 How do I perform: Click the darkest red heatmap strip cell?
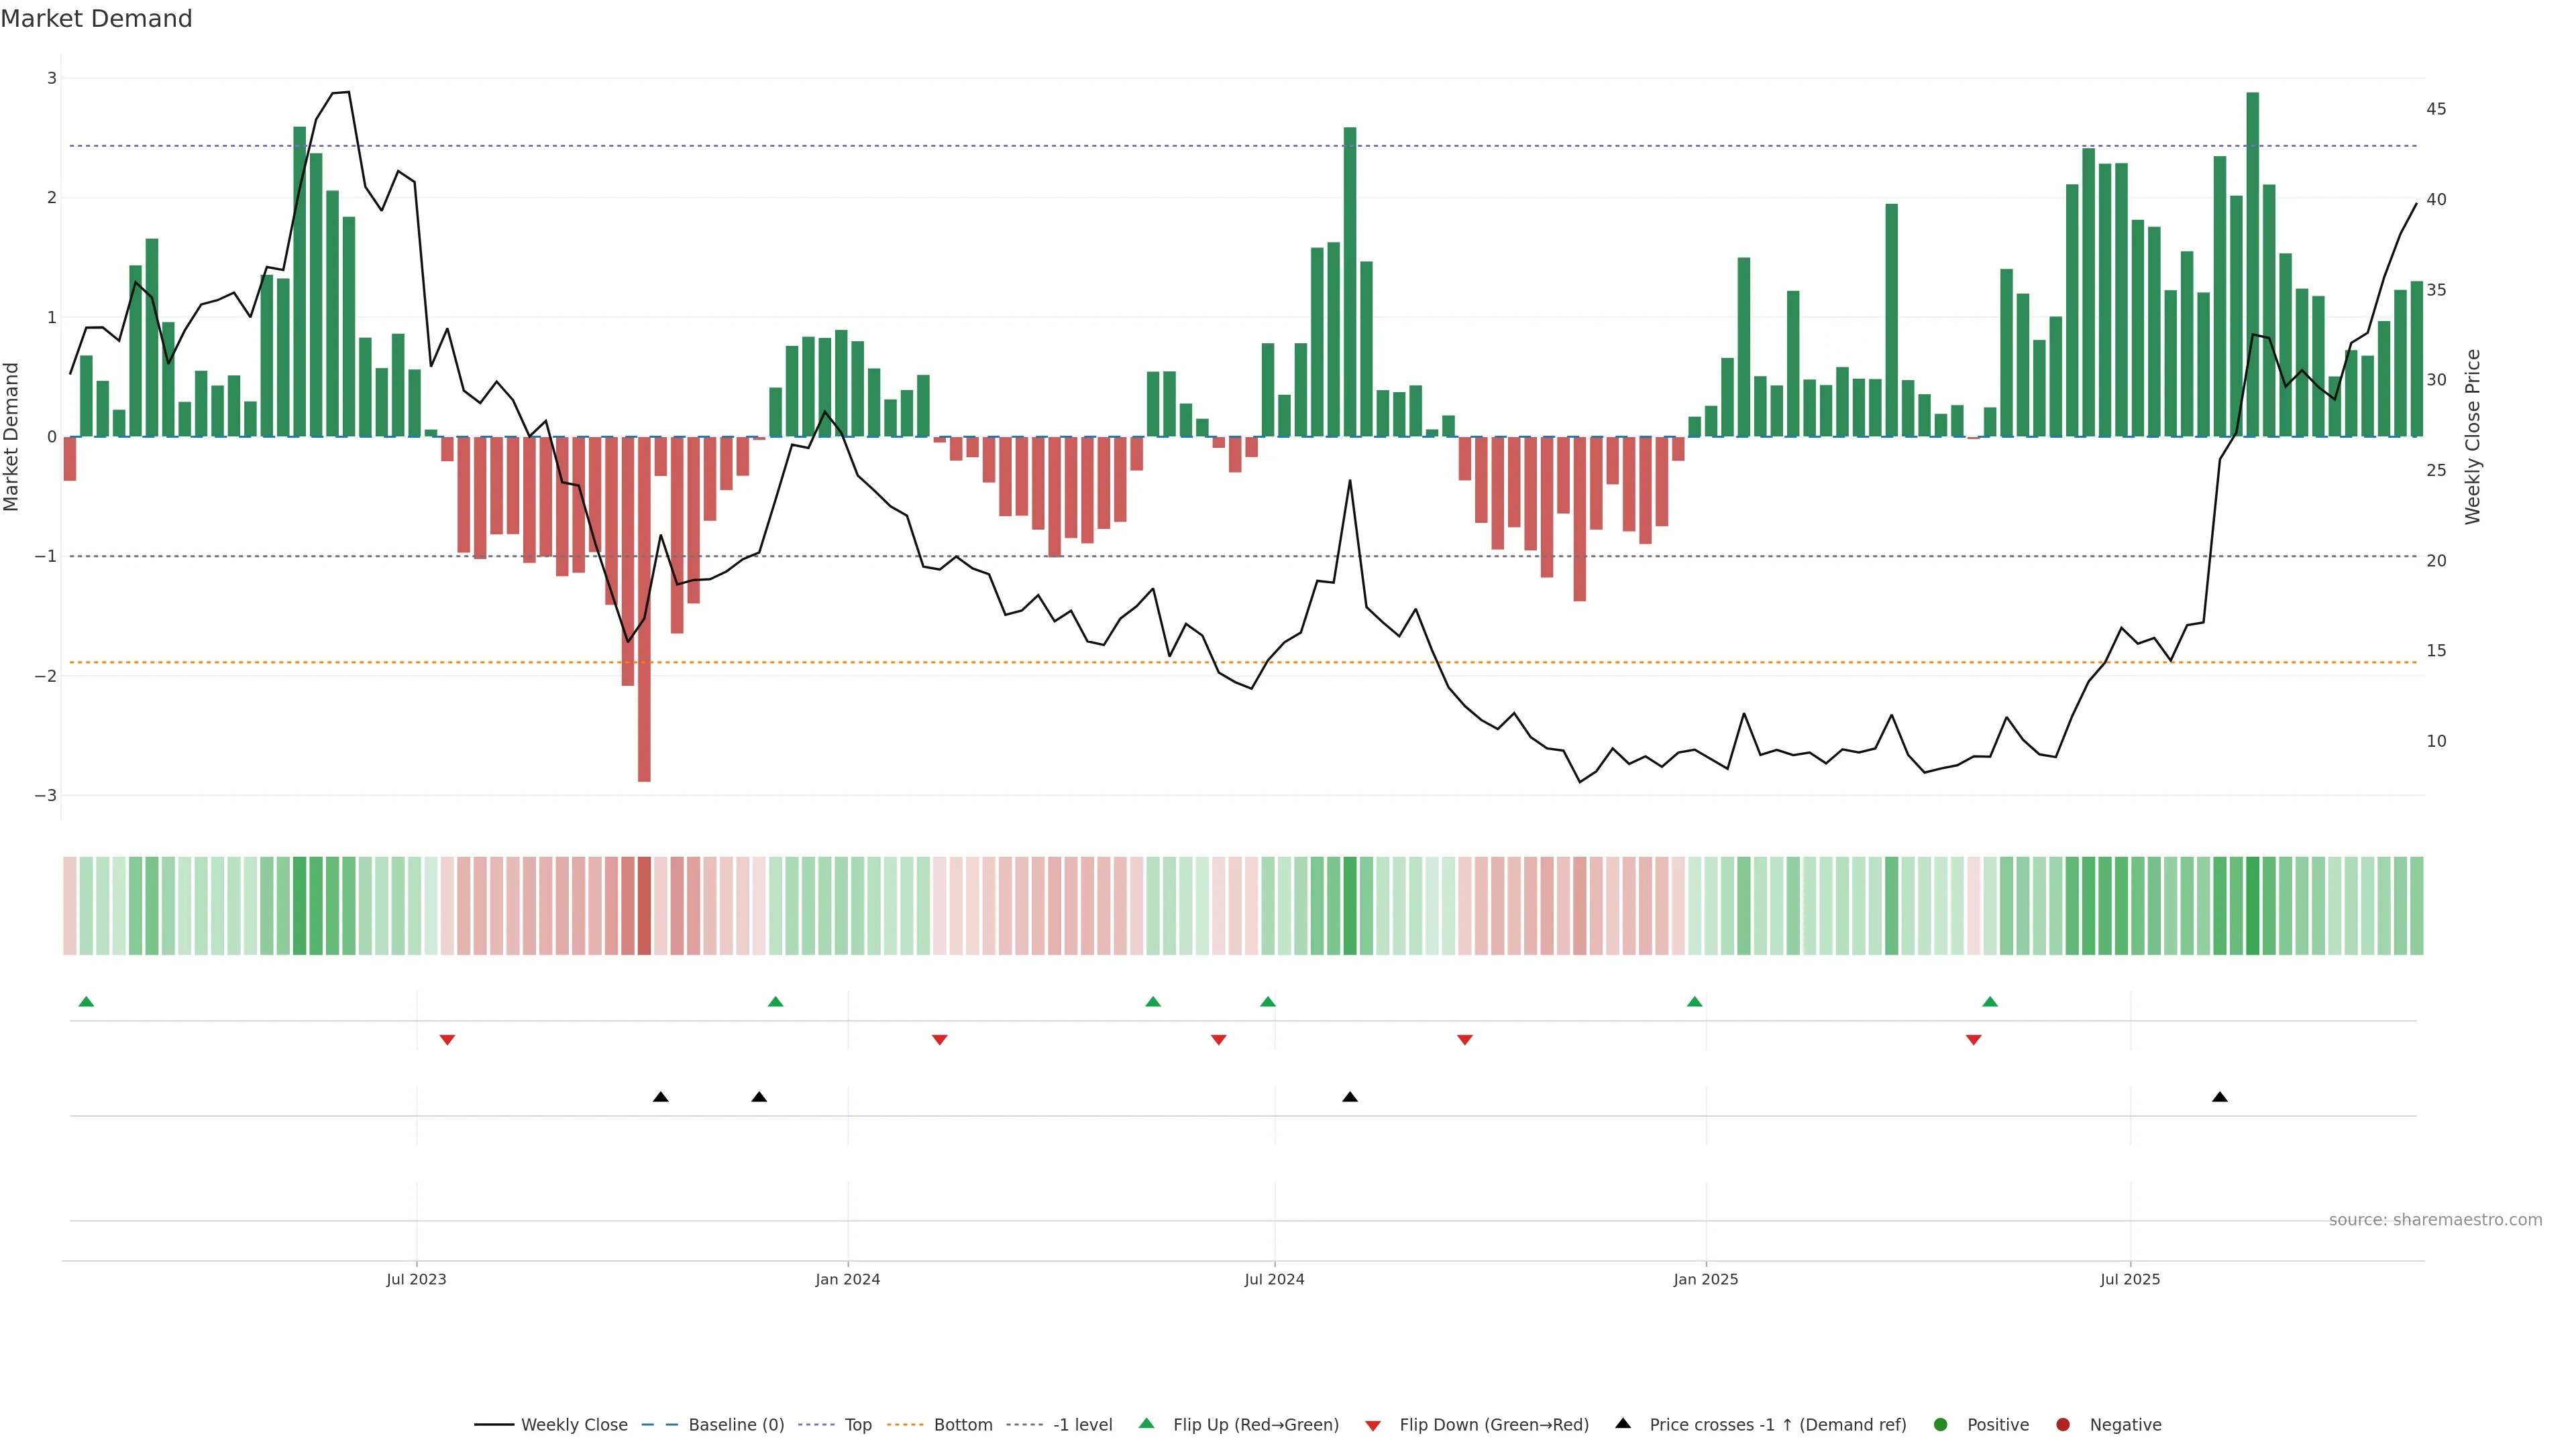tap(644, 906)
